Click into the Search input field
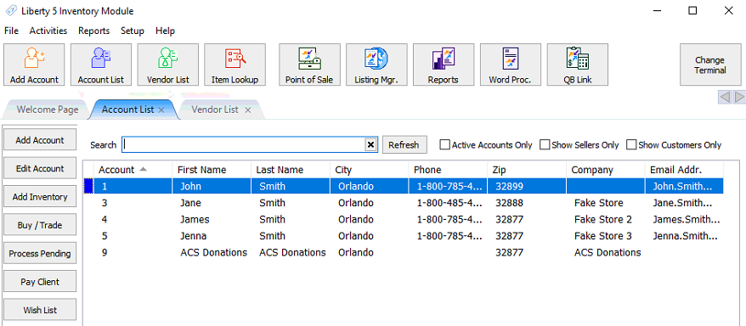 click(243, 145)
